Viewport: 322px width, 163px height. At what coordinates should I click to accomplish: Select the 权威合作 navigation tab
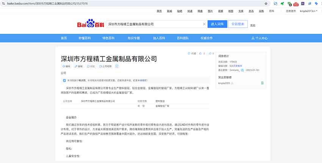click(206, 38)
